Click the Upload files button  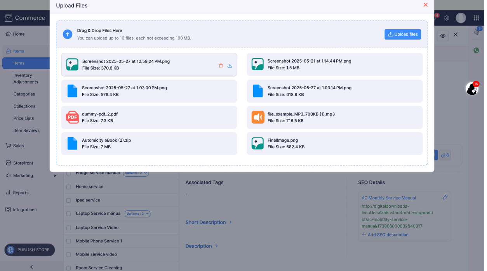tap(403, 34)
